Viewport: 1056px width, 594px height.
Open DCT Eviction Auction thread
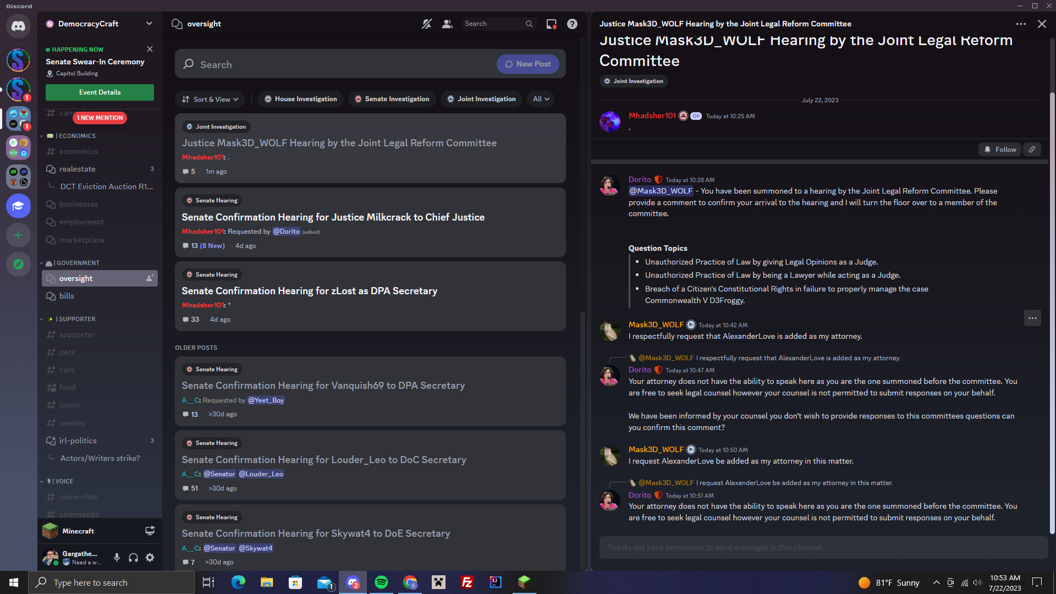pos(106,186)
